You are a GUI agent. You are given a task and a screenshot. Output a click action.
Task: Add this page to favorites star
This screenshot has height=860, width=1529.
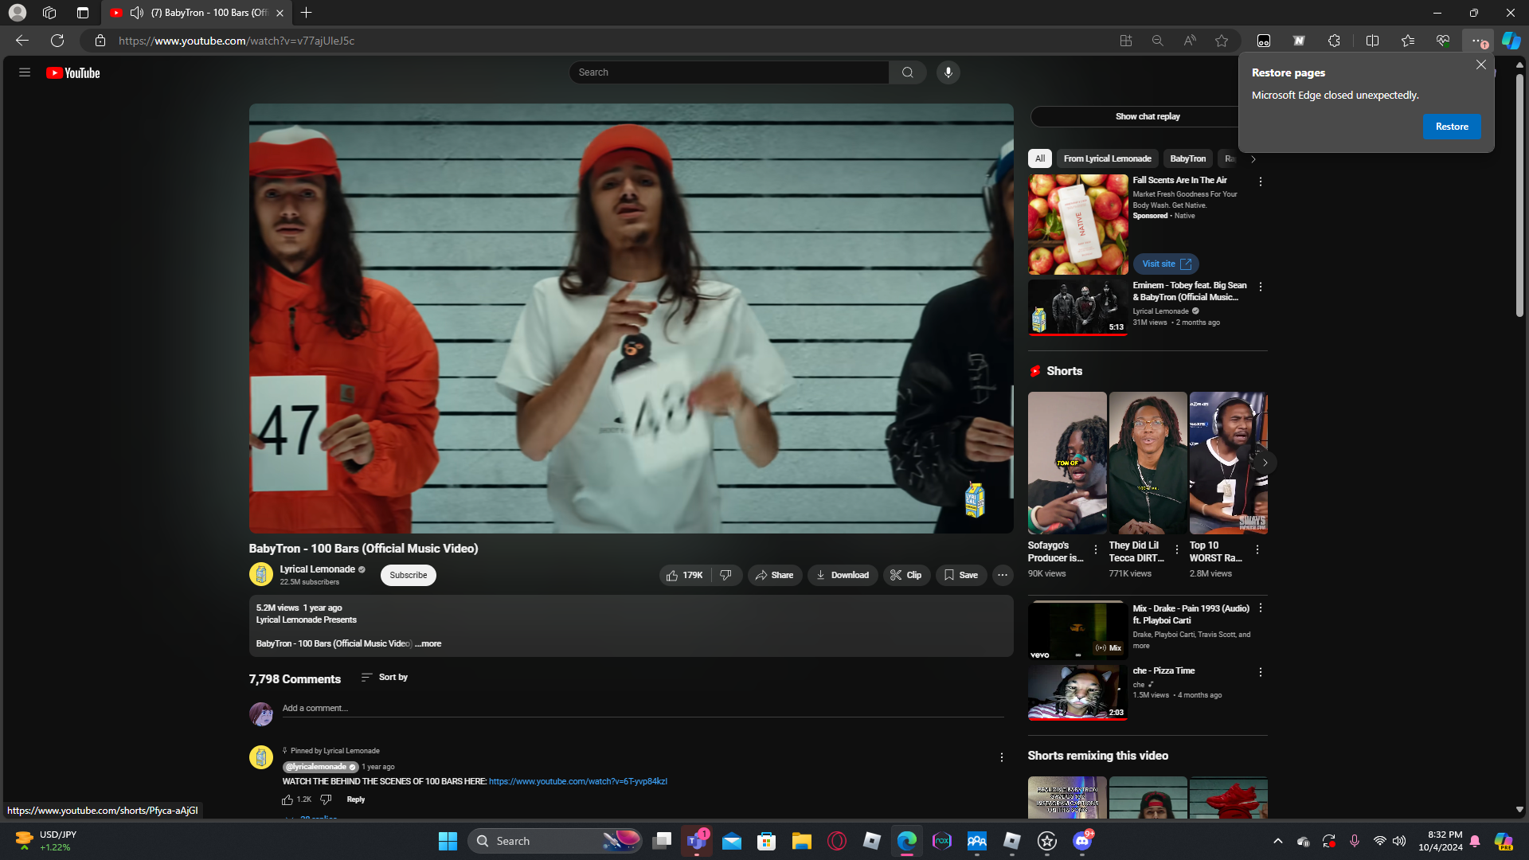(1222, 41)
